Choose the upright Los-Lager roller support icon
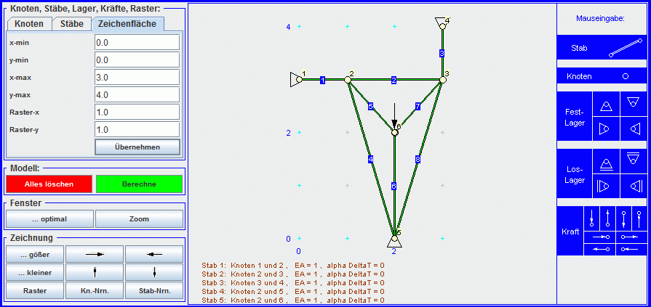The image size is (651, 307). point(606,162)
